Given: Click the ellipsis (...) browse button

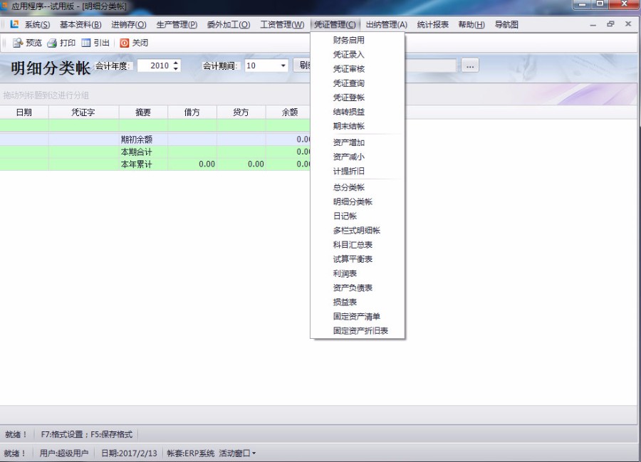Looking at the screenshot, I should 470,65.
